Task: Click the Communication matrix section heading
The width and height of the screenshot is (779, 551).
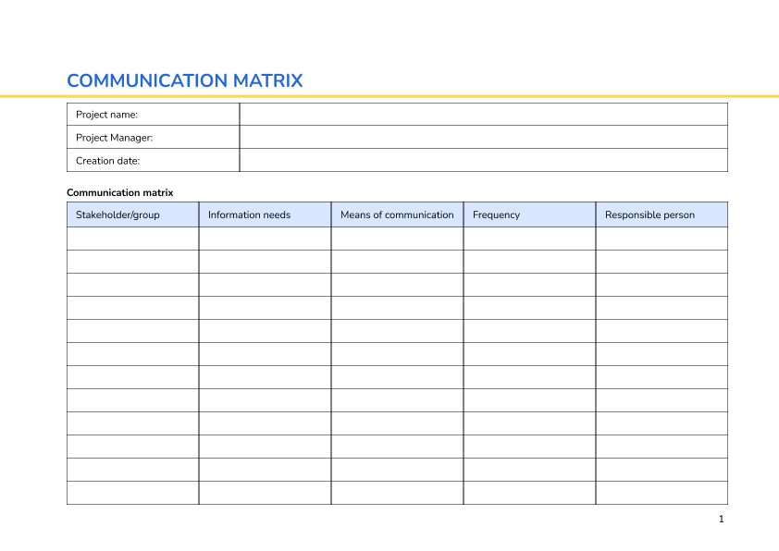Action: point(119,192)
